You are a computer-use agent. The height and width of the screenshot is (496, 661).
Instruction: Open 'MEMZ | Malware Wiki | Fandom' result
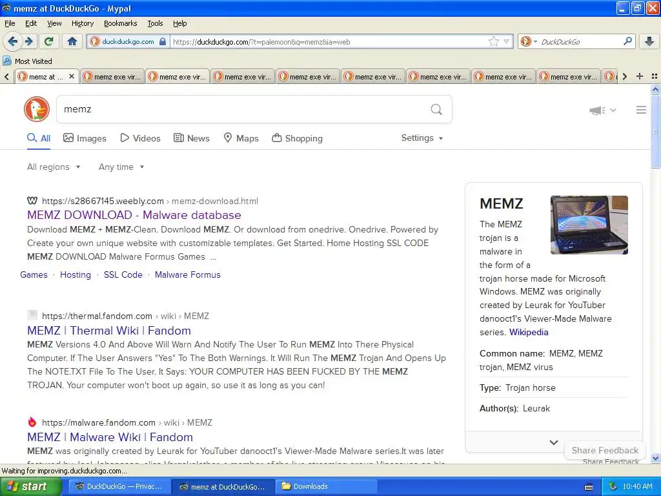110,437
